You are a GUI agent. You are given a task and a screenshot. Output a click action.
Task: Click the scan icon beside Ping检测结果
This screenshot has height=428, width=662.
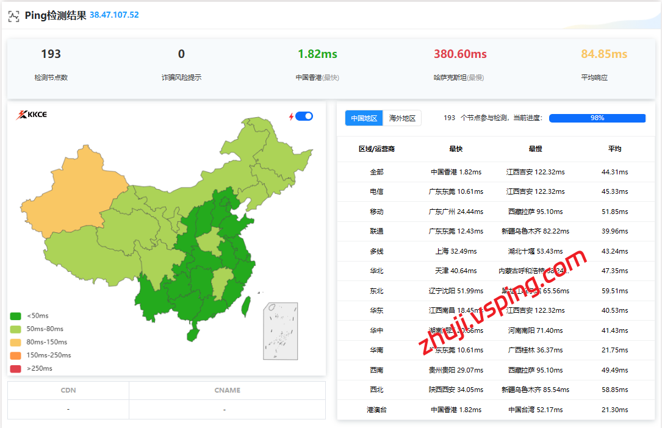coord(13,16)
